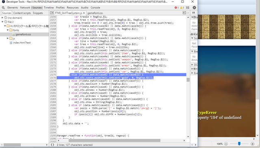The width and height of the screenshot is (260, 148).
Task: Pretty print code with braces icon
Action: [x=52, y=145]
